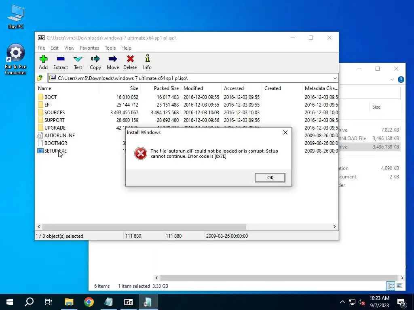
Task: Click the Test toolbar icon
Action: coord(78,59)
